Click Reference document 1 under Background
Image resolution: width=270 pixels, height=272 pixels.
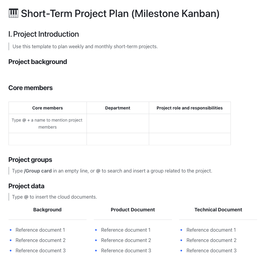point(40,230)
